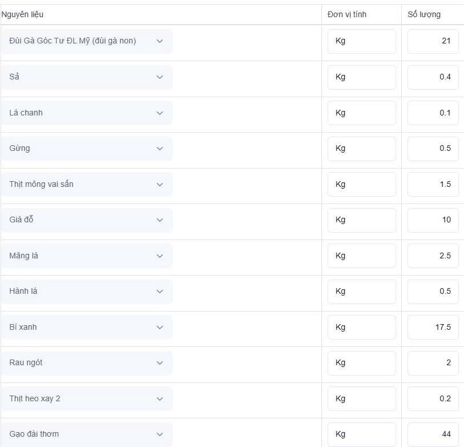The image size is (464, 447).
Task: Select the quantity field with value 2.5
Action: tap(433, 256)
